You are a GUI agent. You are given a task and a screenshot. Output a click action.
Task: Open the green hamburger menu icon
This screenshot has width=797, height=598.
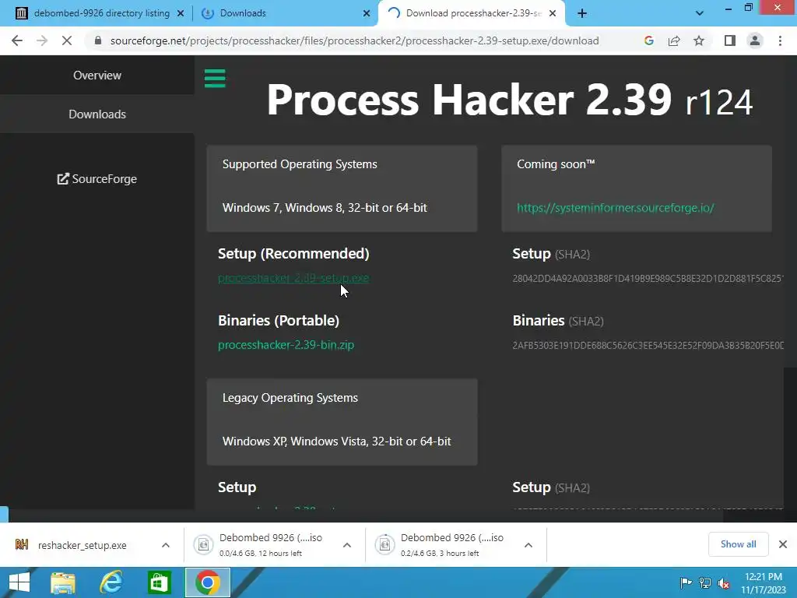tap(215, 79)
